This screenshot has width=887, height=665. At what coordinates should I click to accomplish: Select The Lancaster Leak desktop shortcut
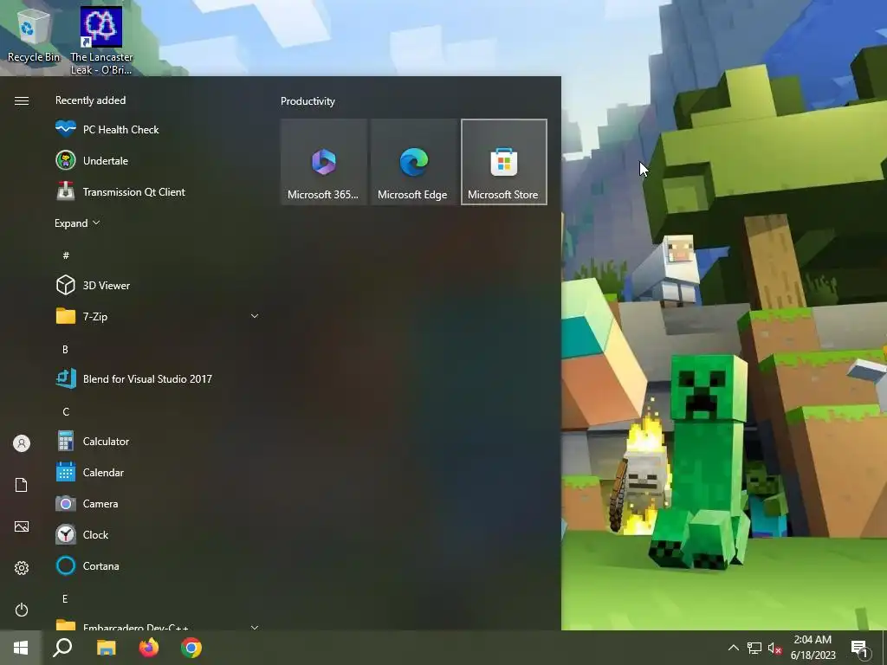(101, 41)
